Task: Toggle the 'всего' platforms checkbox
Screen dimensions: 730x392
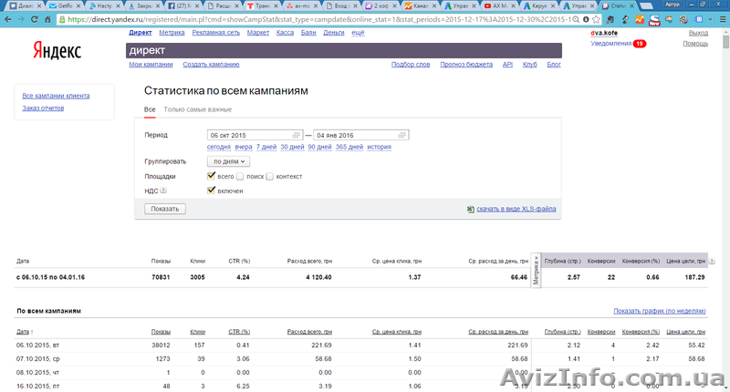Action: [x=212, y=175]
